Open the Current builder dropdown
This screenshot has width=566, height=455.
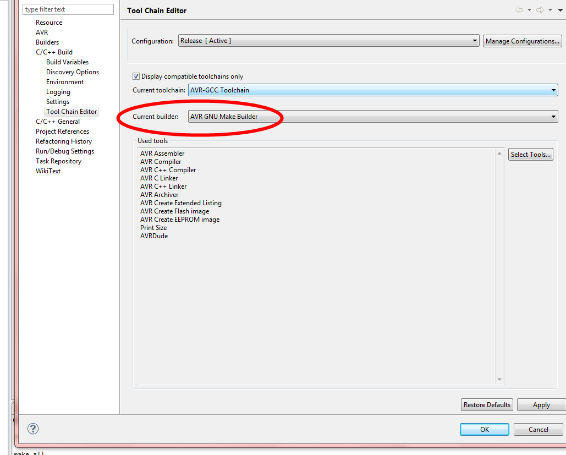pos(373,116)
